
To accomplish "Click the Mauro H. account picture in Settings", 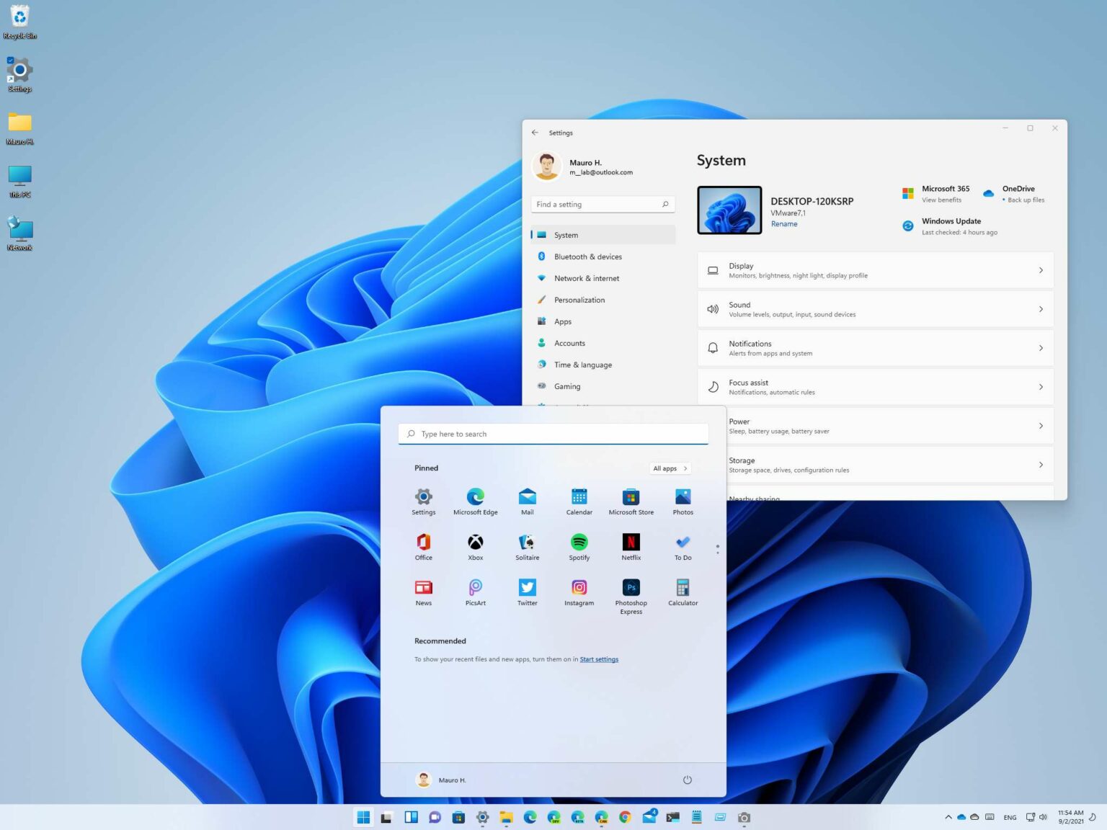I will (x=546, y=166).
